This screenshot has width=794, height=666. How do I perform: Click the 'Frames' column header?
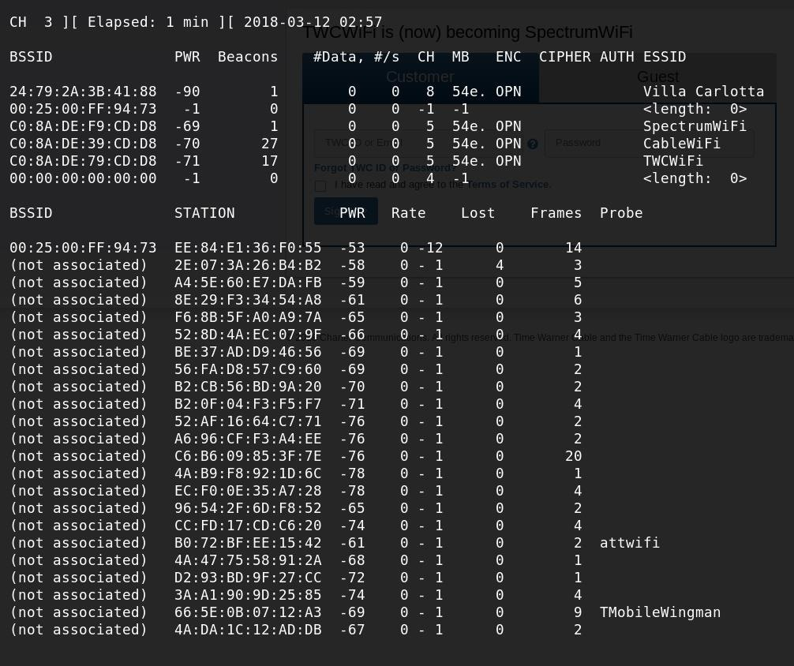click(x=556, y=213)
